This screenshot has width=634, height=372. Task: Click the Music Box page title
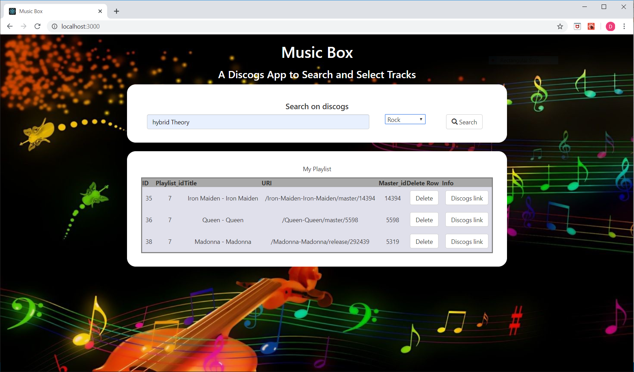[317, 52]
